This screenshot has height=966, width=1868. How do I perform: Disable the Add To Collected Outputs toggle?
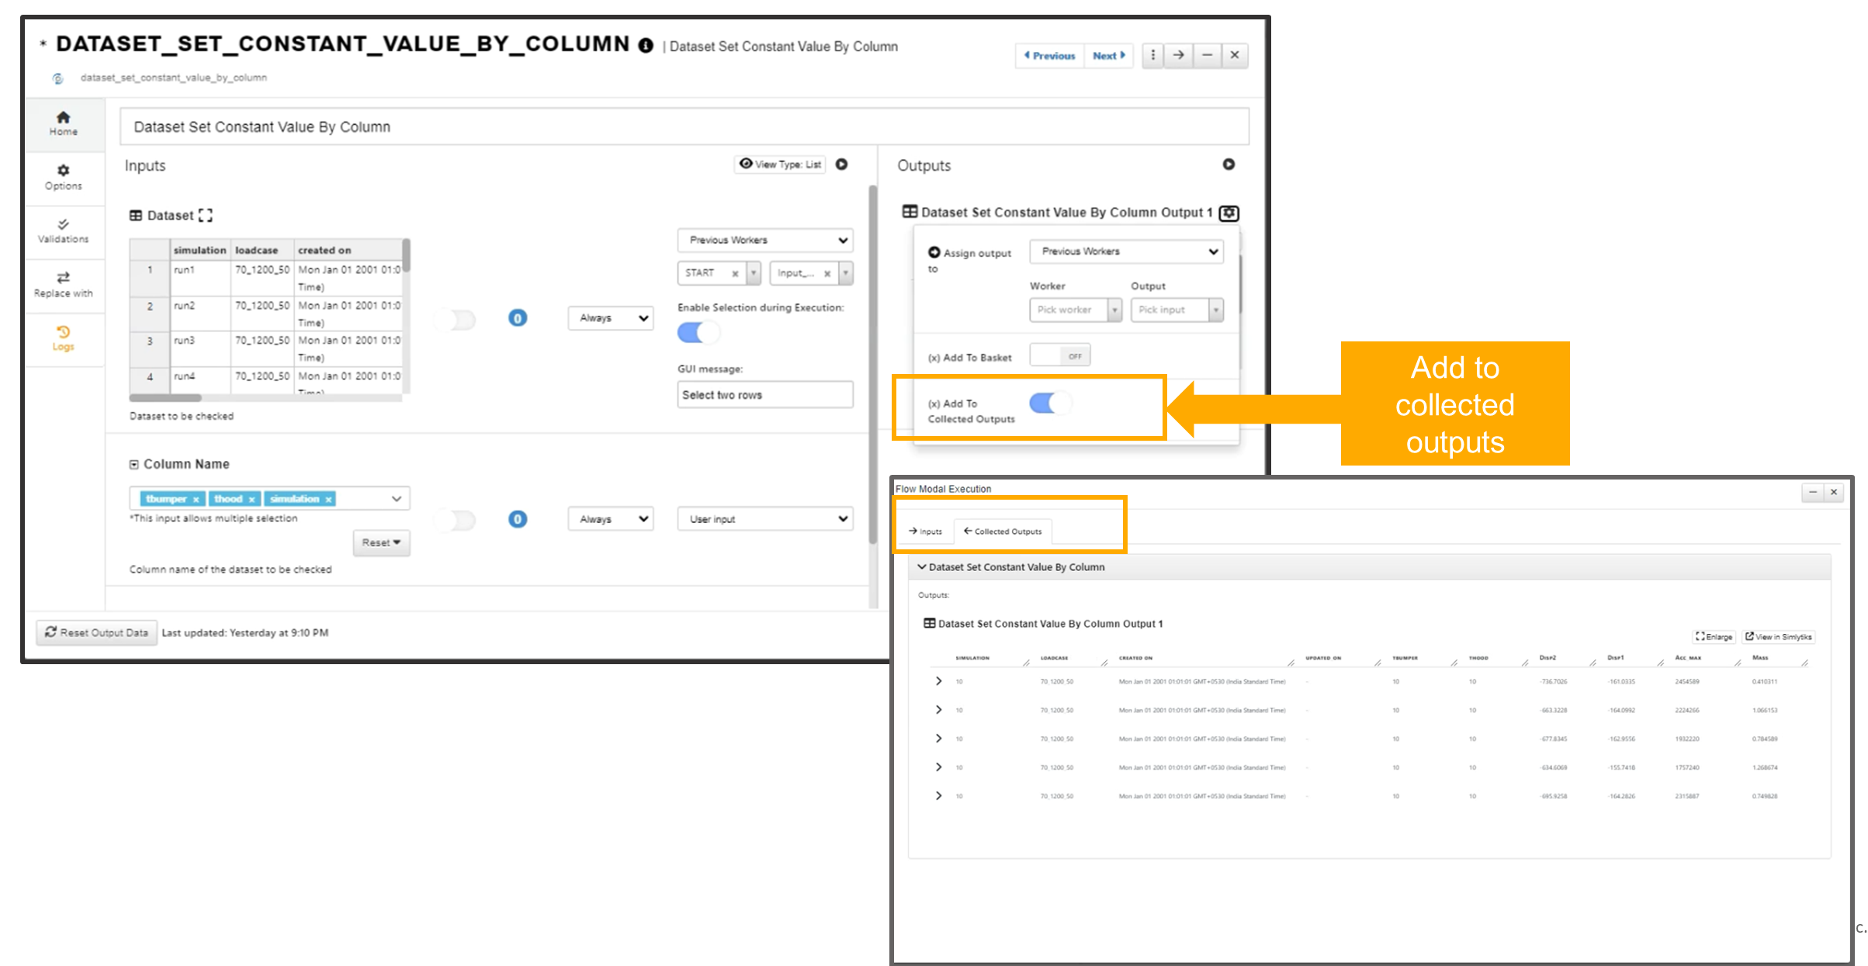click(x=1052, y=403)
